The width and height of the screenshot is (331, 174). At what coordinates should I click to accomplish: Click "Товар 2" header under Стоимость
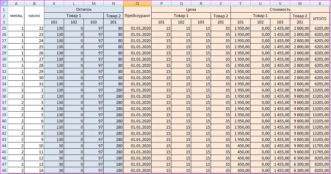(x=300, y=16)
